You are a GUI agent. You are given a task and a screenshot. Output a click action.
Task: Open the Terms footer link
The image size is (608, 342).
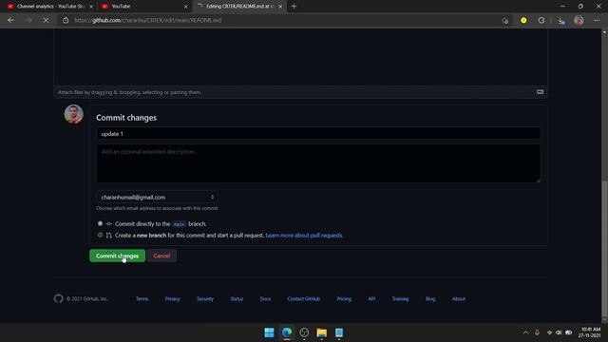coord(142,298)
